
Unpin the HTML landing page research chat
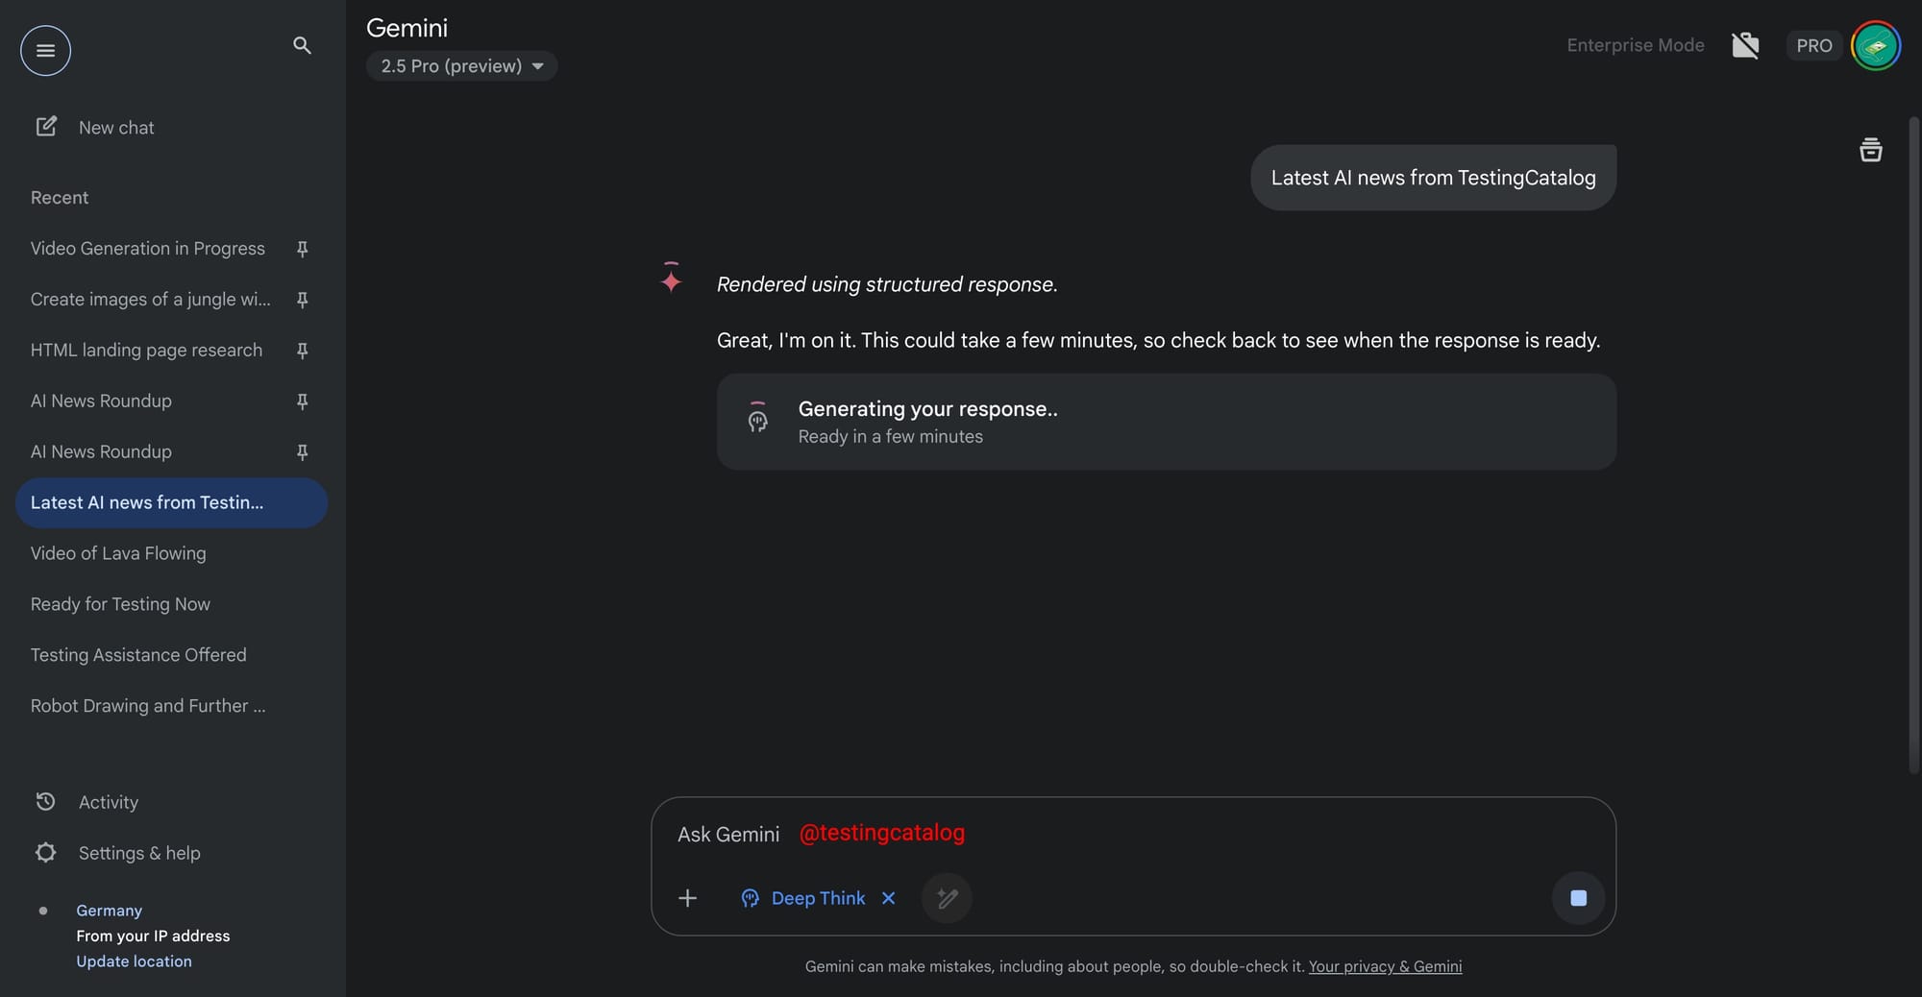click(302, 351)
